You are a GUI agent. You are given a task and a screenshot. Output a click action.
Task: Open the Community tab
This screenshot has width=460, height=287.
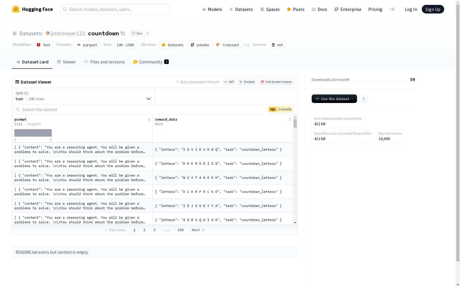coord(151,62)
